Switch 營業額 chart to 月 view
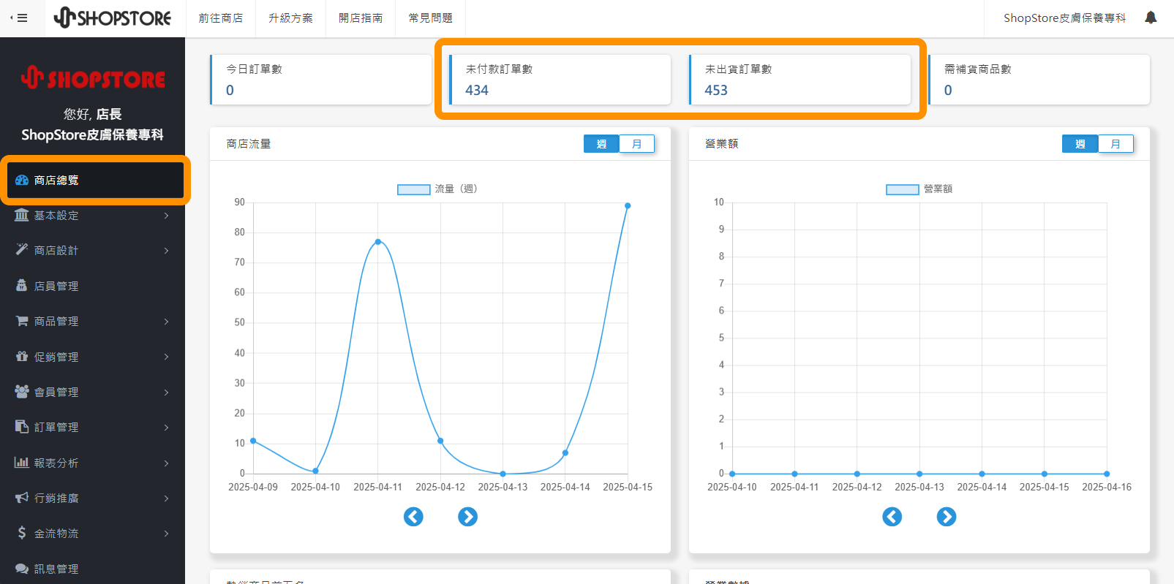This screenshot has width=1174, height=584. (x=1115, y=144)
